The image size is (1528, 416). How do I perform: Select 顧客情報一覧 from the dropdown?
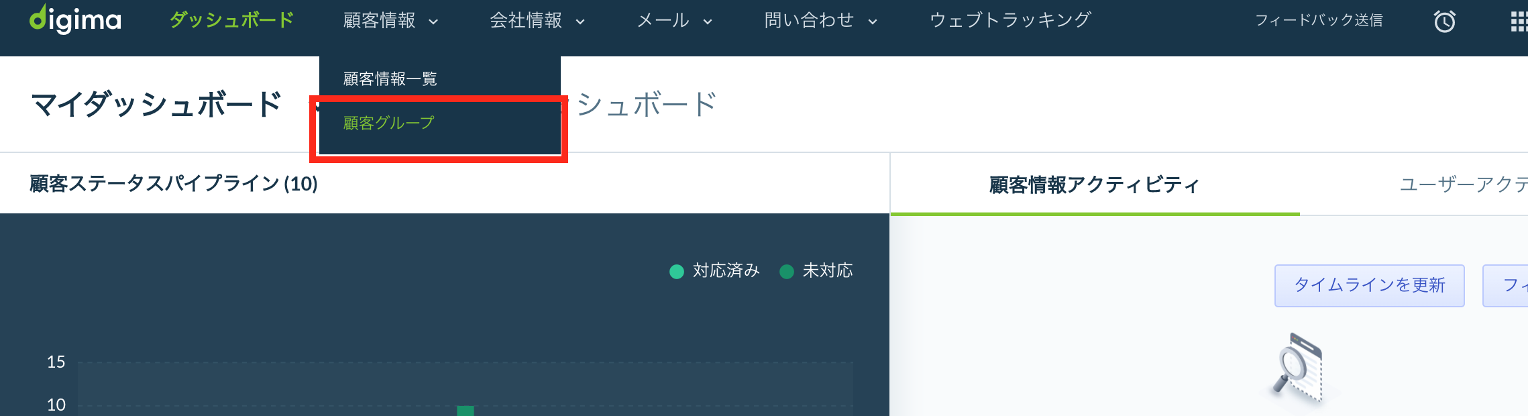click(x=390, y=79)
